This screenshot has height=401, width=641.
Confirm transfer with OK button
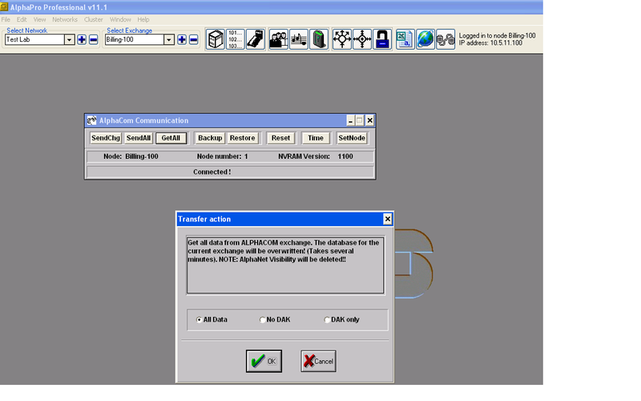point(264,361)
